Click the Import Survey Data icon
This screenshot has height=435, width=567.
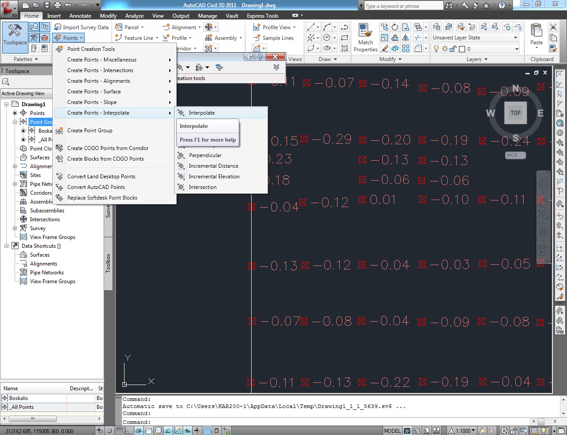point(58,27)
